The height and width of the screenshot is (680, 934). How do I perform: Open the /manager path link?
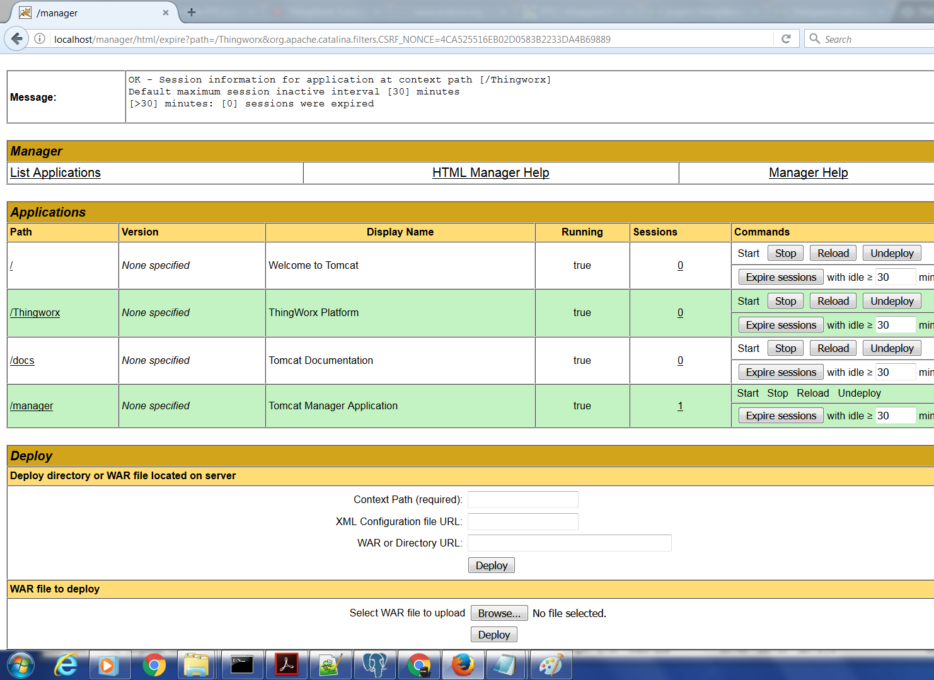coord(32,406)
